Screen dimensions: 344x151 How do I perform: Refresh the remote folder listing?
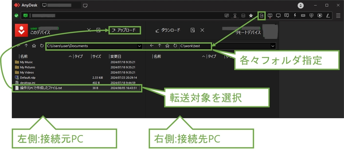(x=175, y=46)
